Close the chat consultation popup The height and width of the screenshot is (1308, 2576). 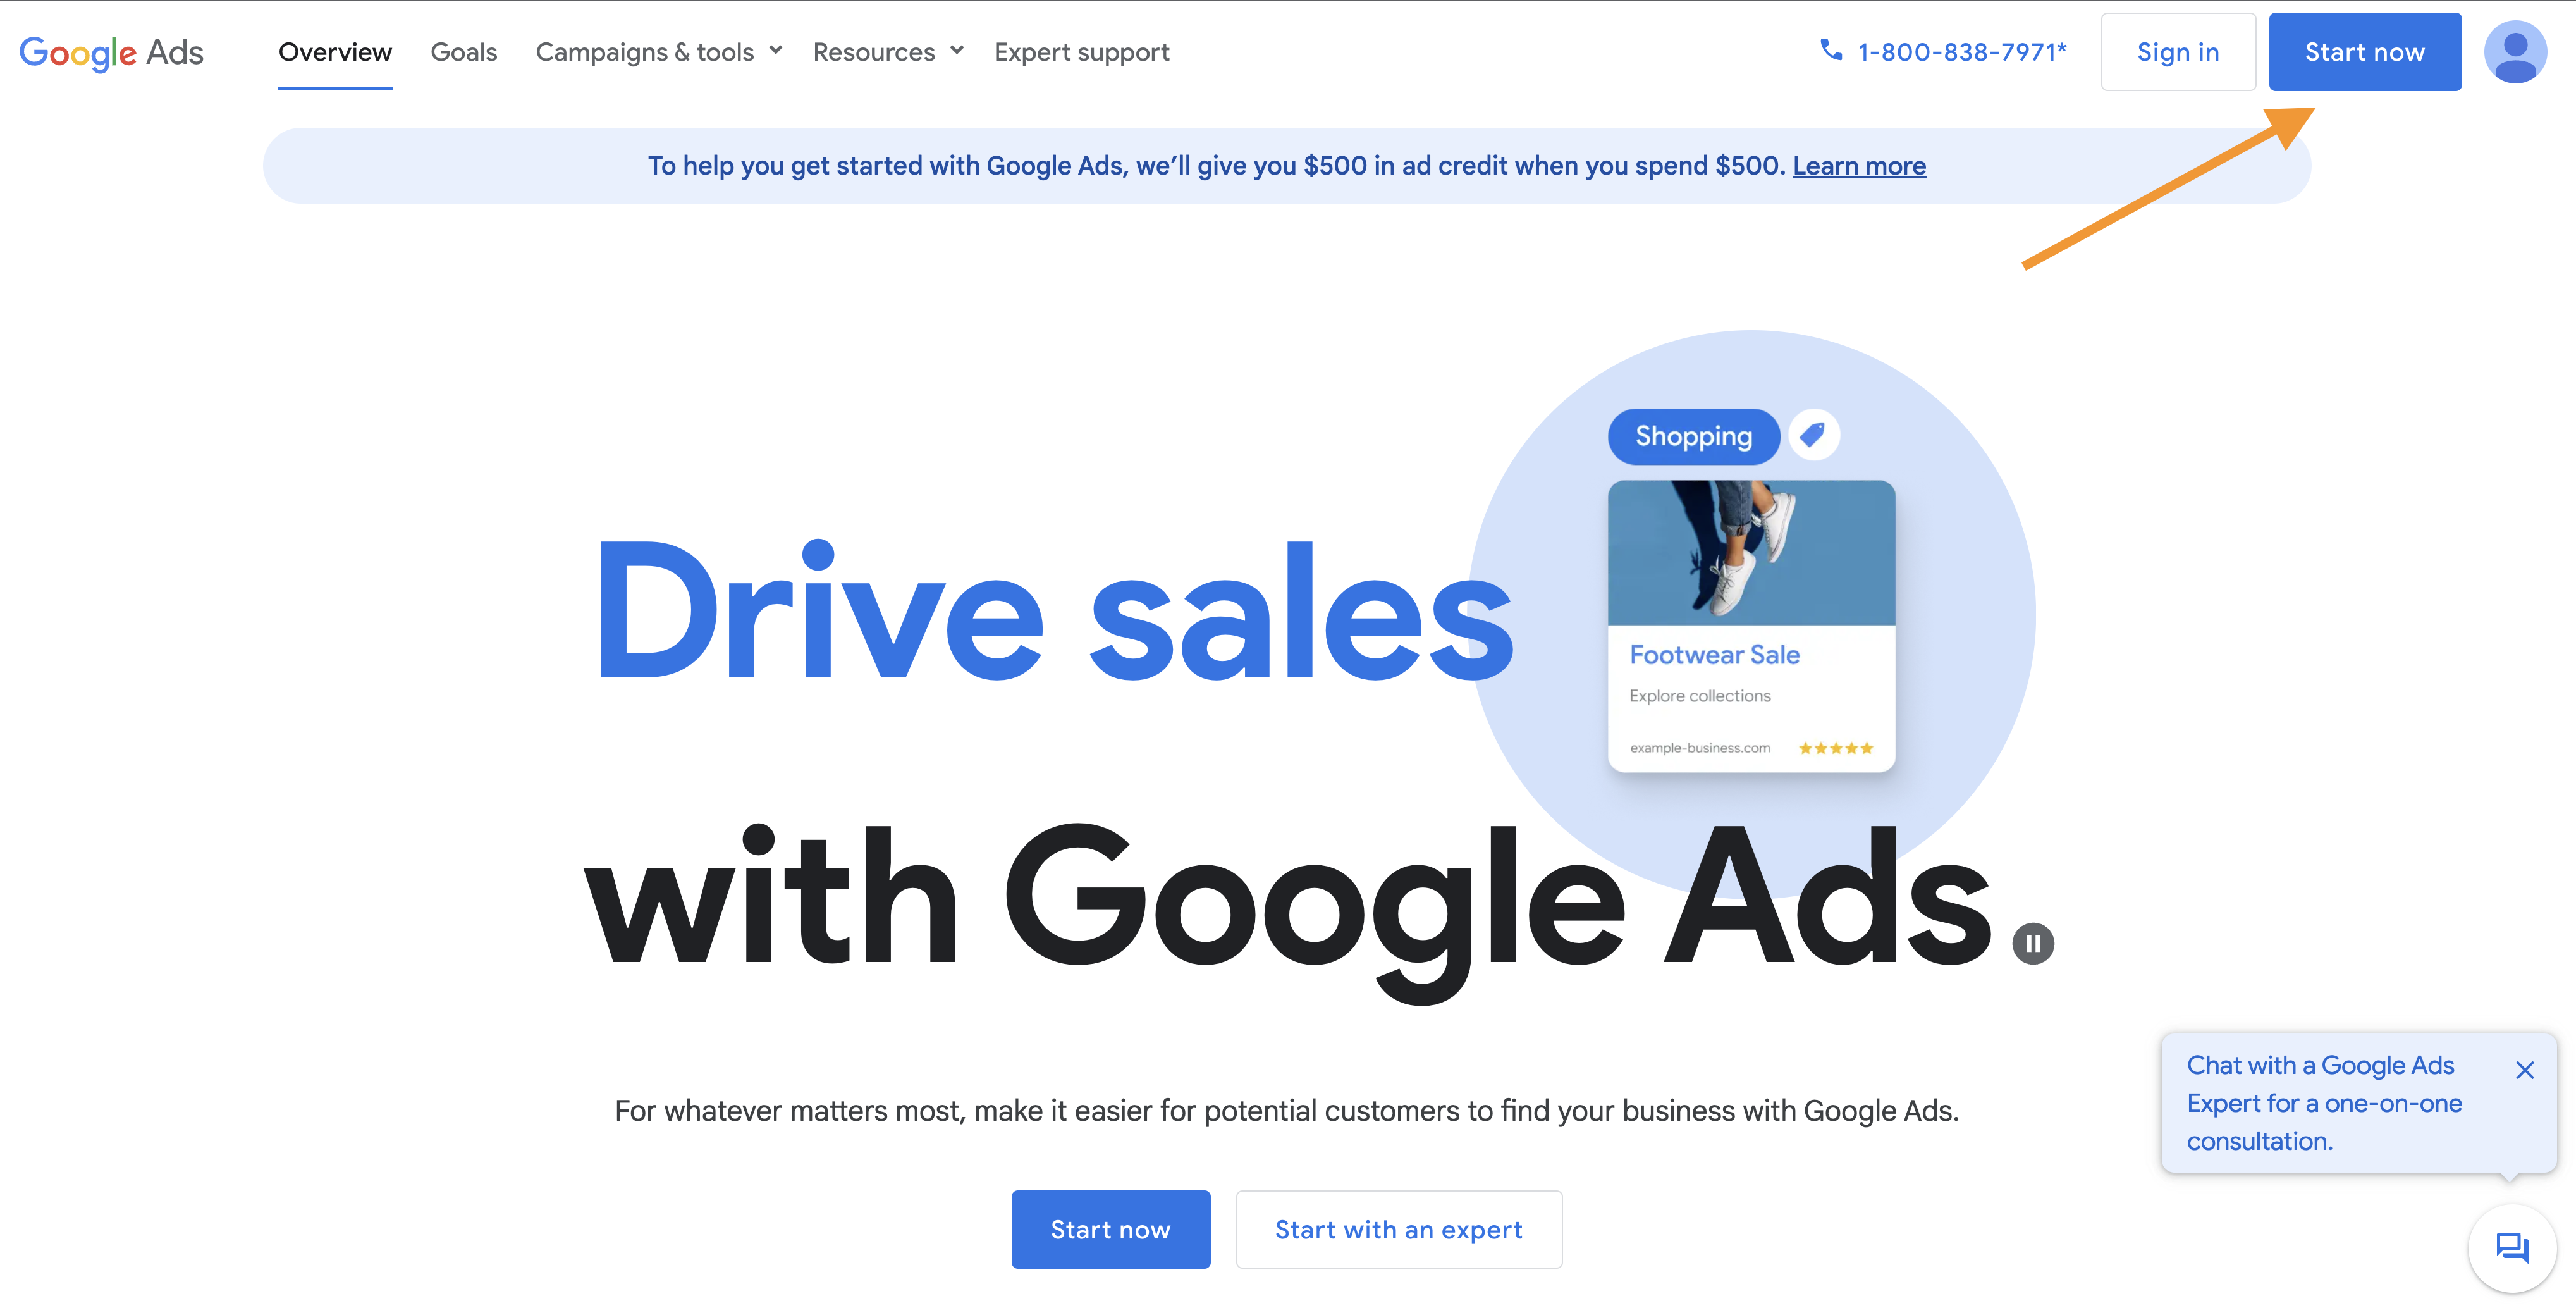click(2524, 1070)
